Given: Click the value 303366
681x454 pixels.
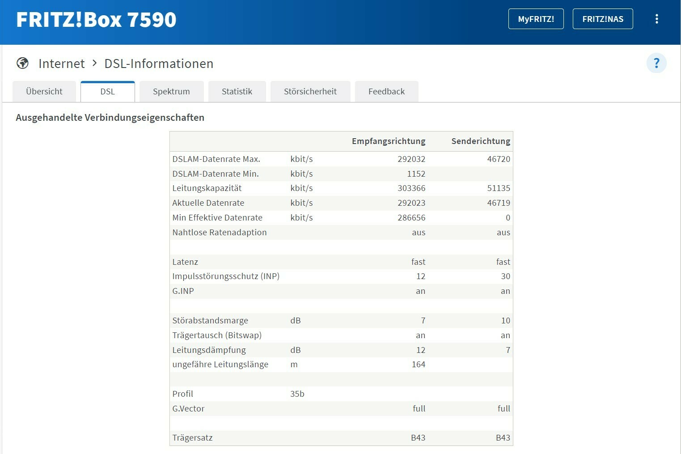Looking at the screenshot, I should click(411, 188).
